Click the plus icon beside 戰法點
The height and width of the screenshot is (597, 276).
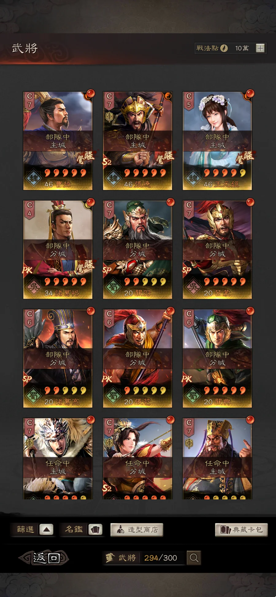260,48
